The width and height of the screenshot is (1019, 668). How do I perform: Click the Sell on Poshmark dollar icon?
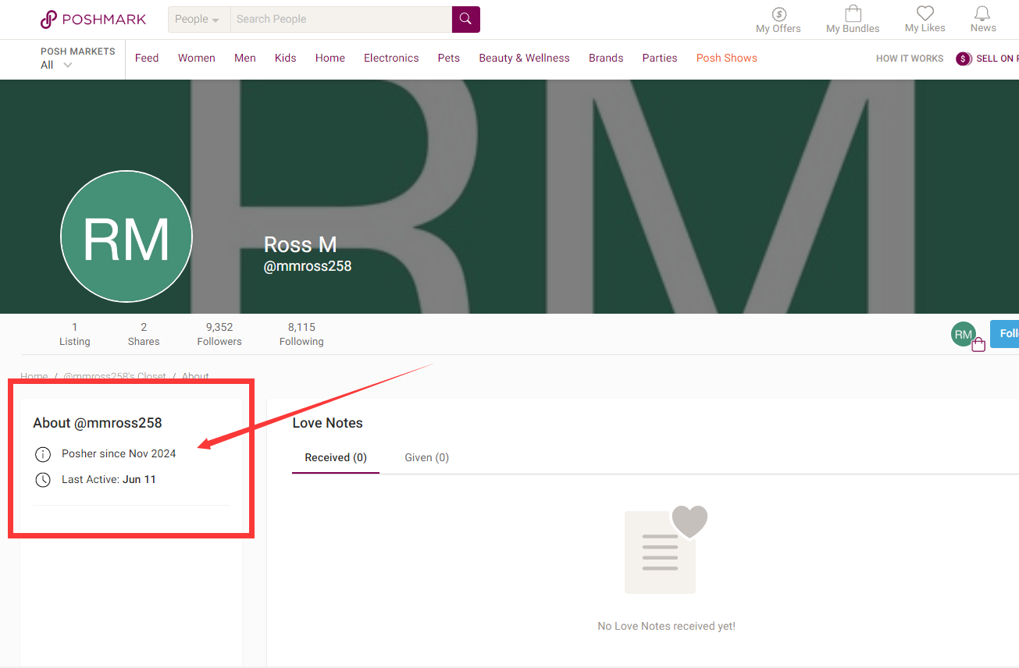pyautogui.click(x=964, y=59)
